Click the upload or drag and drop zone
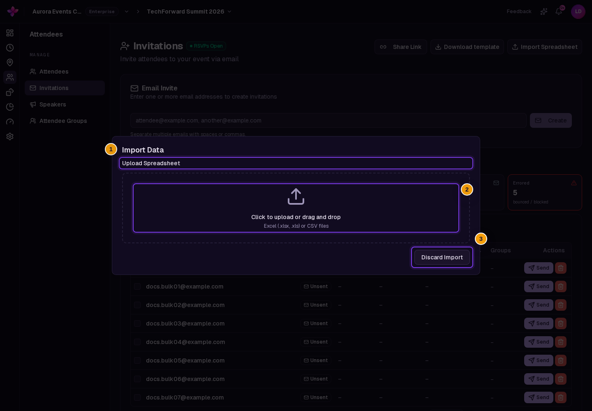 coord(296,208)
